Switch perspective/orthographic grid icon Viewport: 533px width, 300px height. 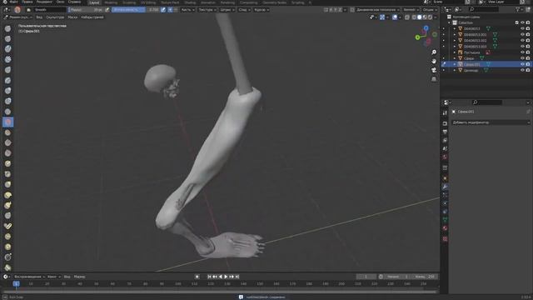[x=434, y=79]
